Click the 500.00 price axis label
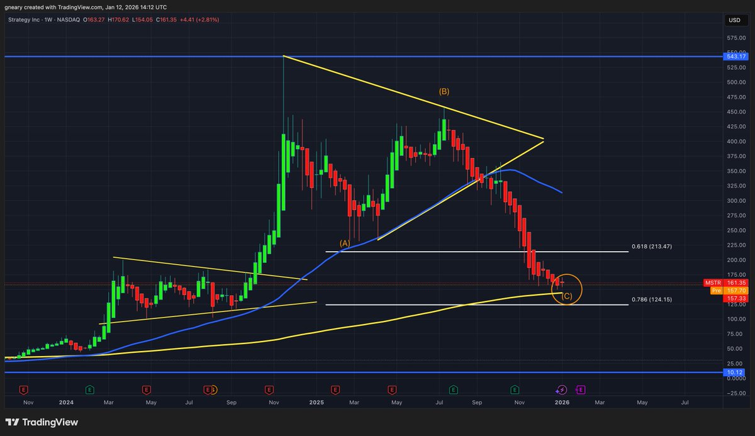The image size is (755, 436). pos(735,82)
